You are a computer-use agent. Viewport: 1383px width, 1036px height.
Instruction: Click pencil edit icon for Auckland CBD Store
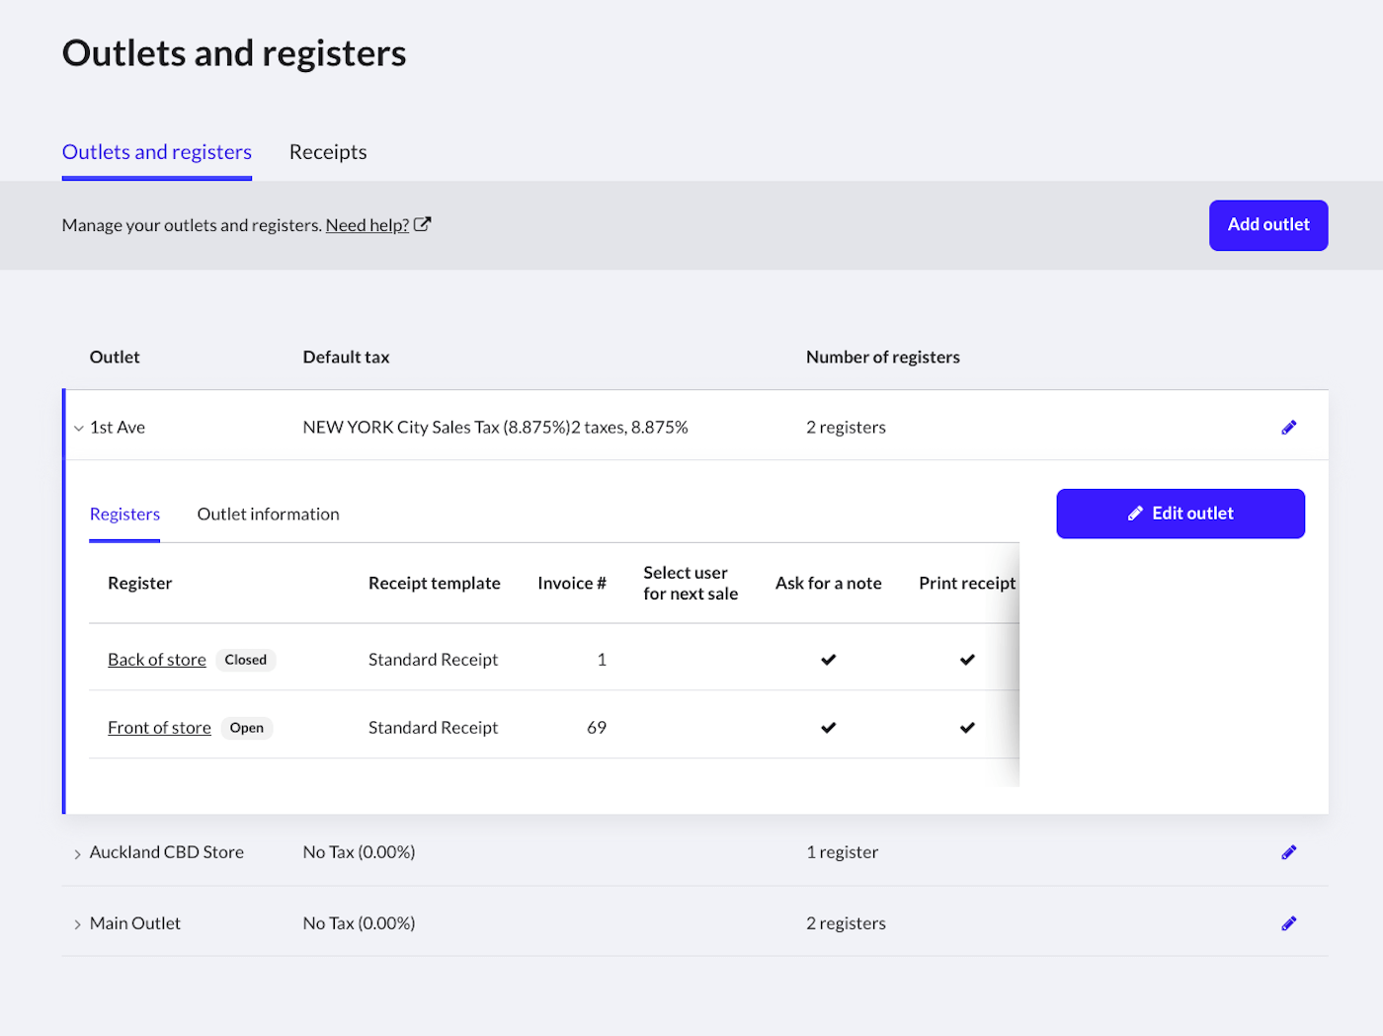(x=1288, y=852)
